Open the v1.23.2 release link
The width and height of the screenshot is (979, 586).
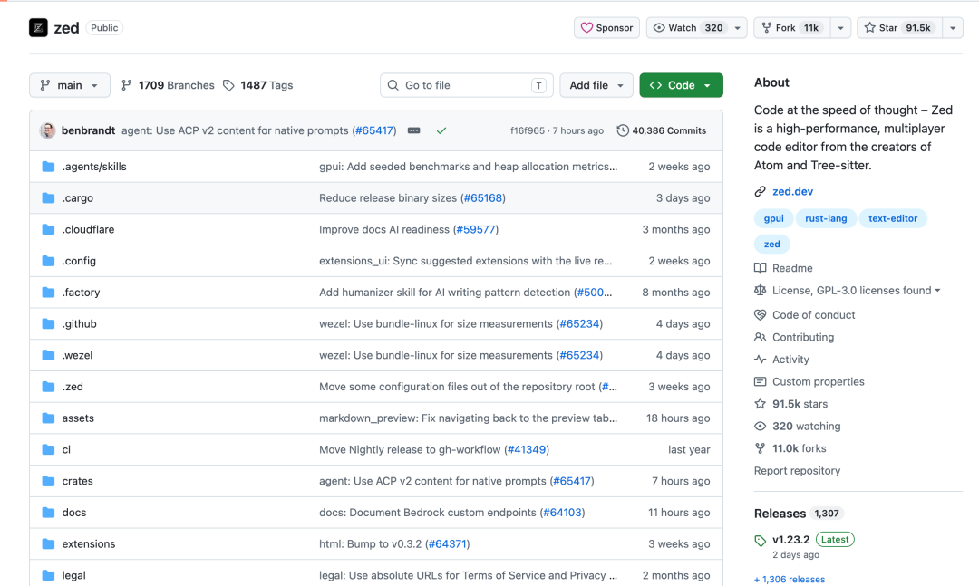tap(790, 540)
